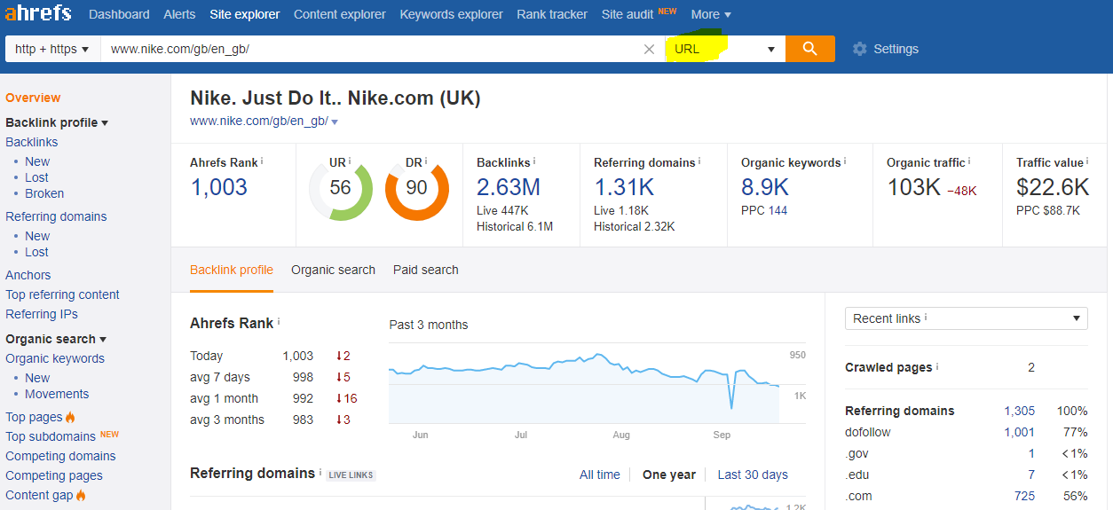Click the DR 90 donut chart
The image size is (1113, 510).
point(416,188)
